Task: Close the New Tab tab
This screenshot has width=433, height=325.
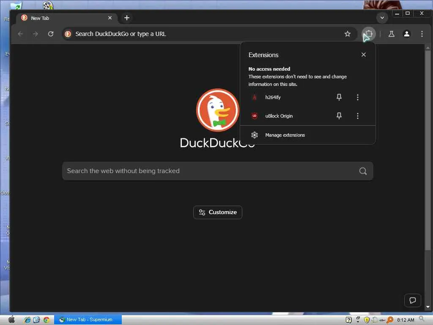Action: point(110,18)
